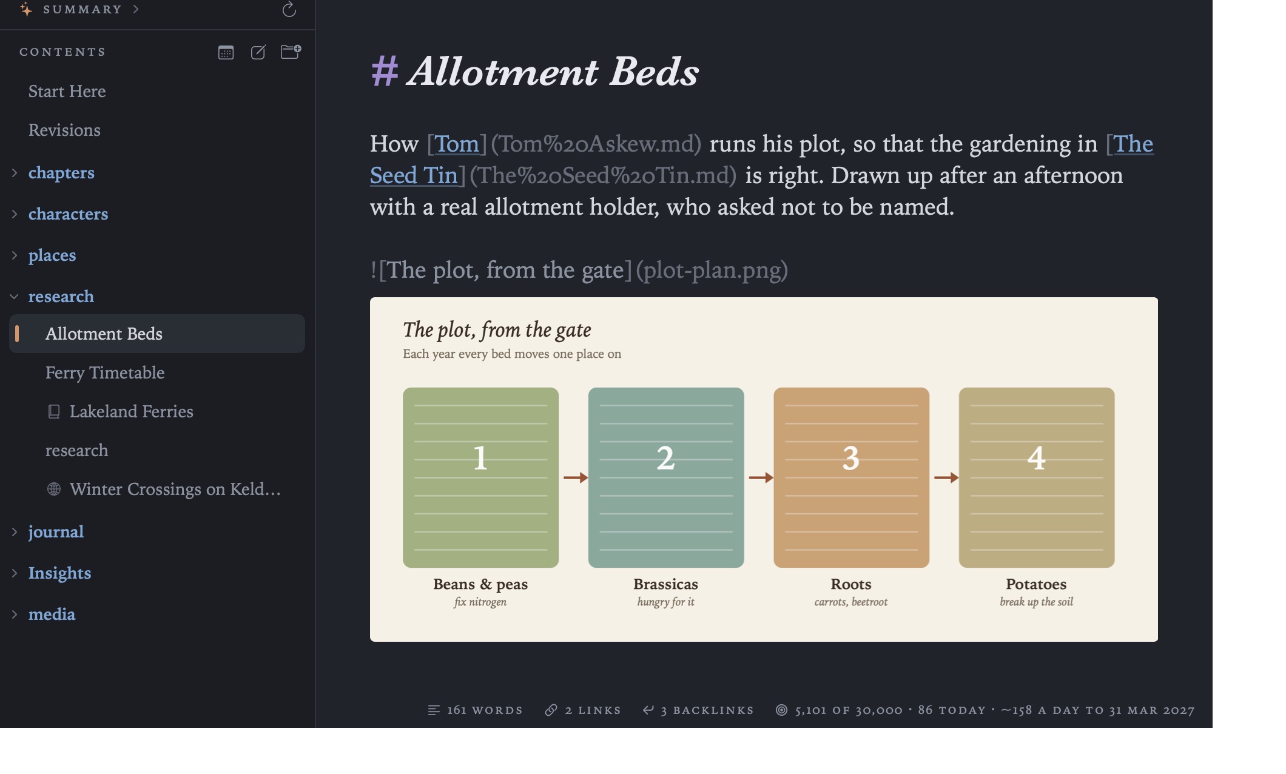Collapse the research folder
Viewport: 1286px width, 774px height.
click(x=15, y=297)
